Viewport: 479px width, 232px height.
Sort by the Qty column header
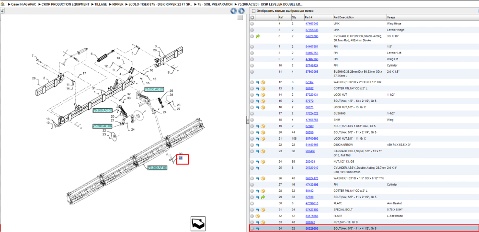coord(297,17)
